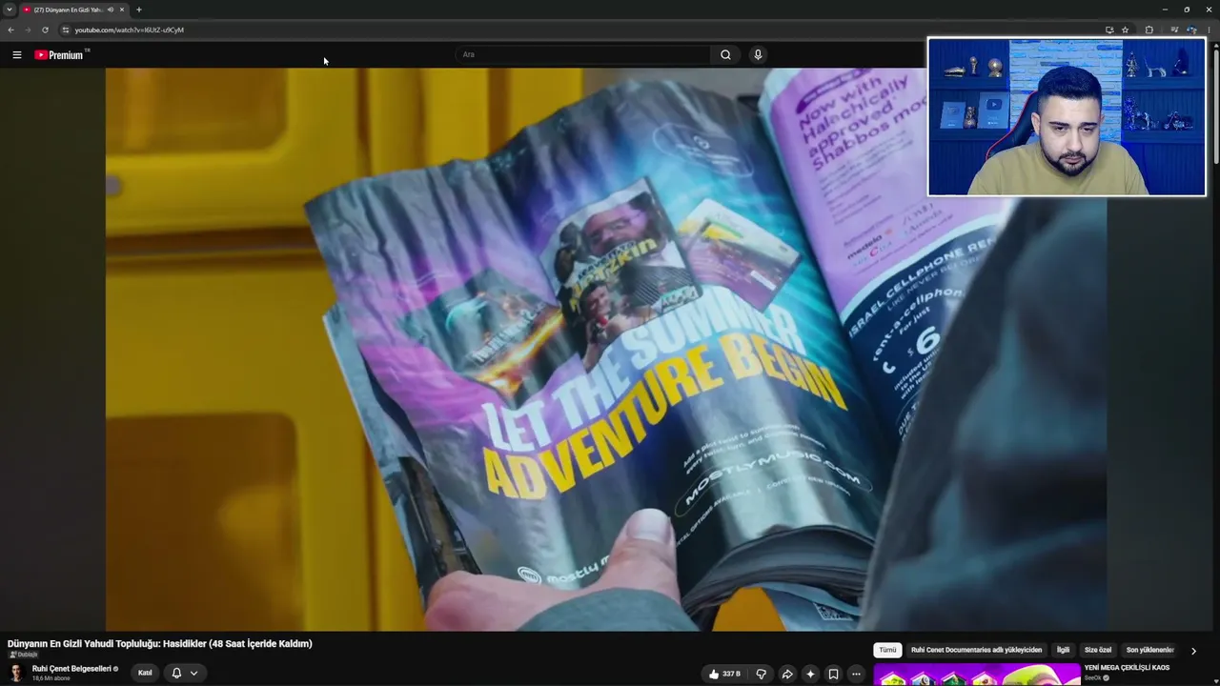The width and height of the screenshot is (1220, 686).
Task: Open the sparkle Ask feature icon
Action: pyautogui.click(x=810, y=674)
